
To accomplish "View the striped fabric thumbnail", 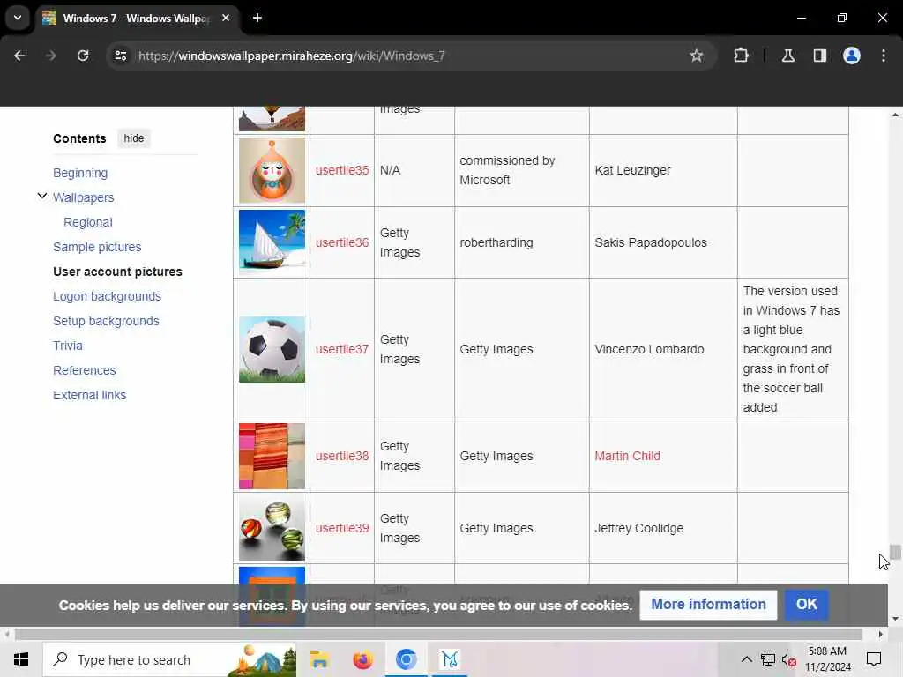I will (x=272, y=456).
